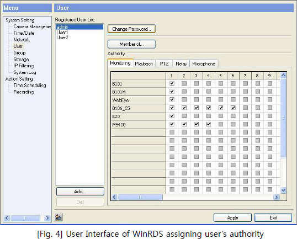Viewport: 297px width, 239px height.
Task: Check B101 channel 2 checkbox
Action: tap(184, 83)
